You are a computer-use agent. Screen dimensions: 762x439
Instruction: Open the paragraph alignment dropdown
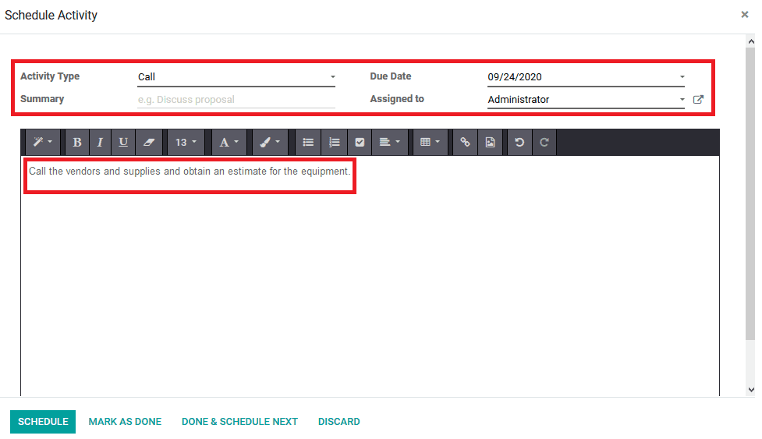pyautogui.click(x=390, y=142)
